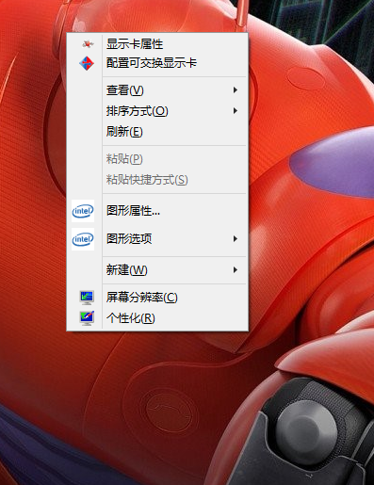Click the icon beside 显示卡属性
Screen dimensions: 374x485
[x=88, y=44]
